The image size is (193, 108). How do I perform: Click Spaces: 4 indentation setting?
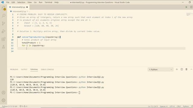coord(163,106)
